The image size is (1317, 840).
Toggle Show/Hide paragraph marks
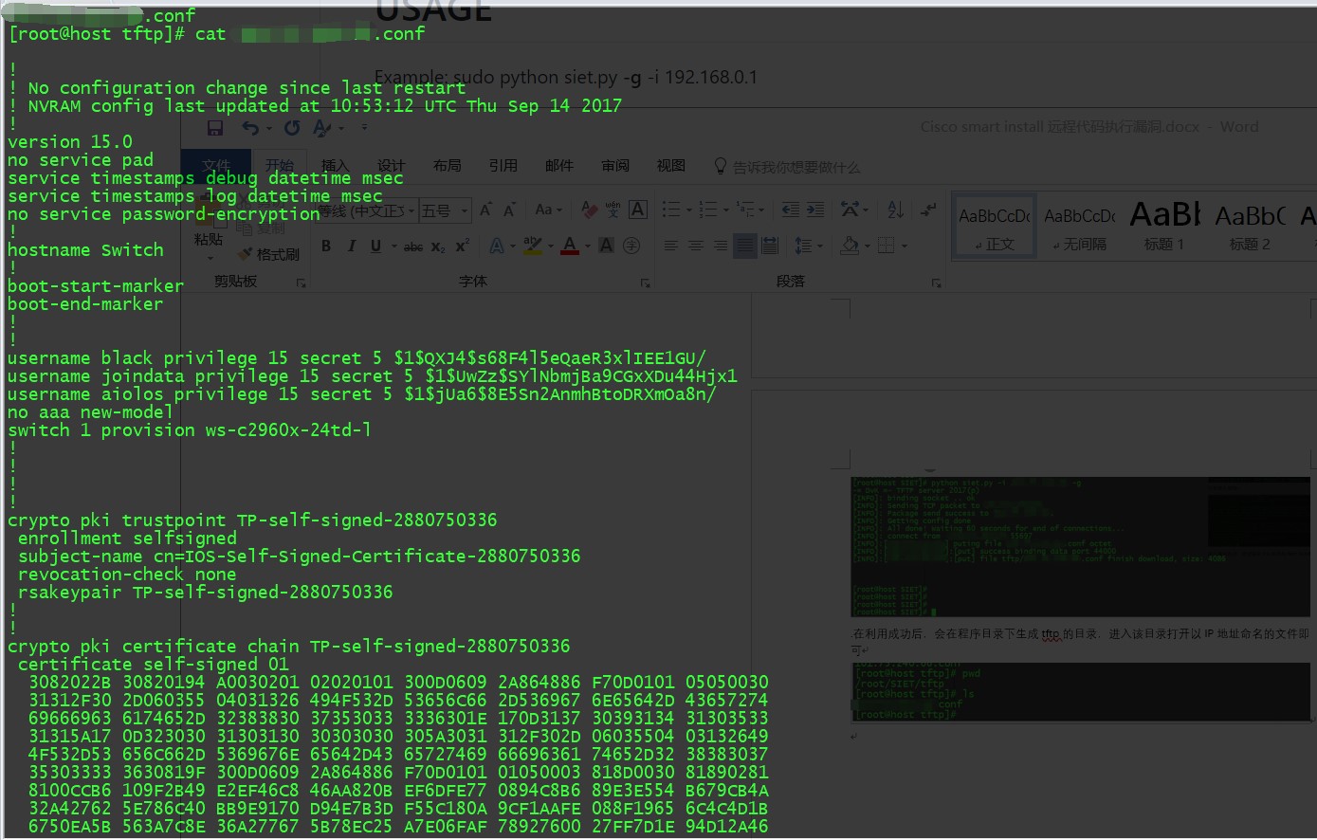pos(929,210)
